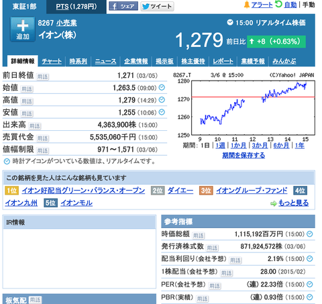322x304 pixels.
Task: Click the 用語 glossary icon beside 高値
Action: (x=27, y=101)
